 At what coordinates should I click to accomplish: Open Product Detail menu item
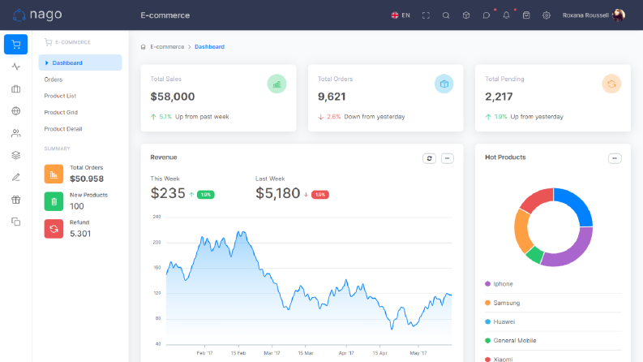tap(63, 128)
